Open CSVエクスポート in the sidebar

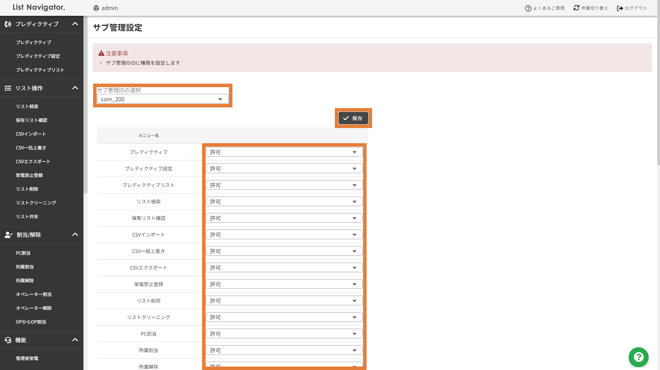click(33, 161)
